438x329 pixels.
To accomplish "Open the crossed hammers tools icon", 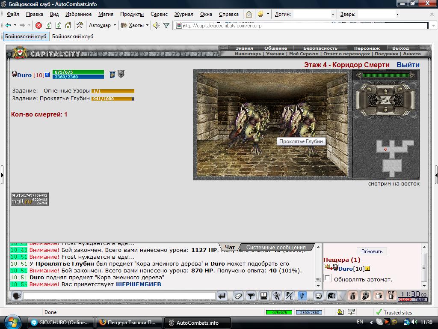I will point(80,25).
